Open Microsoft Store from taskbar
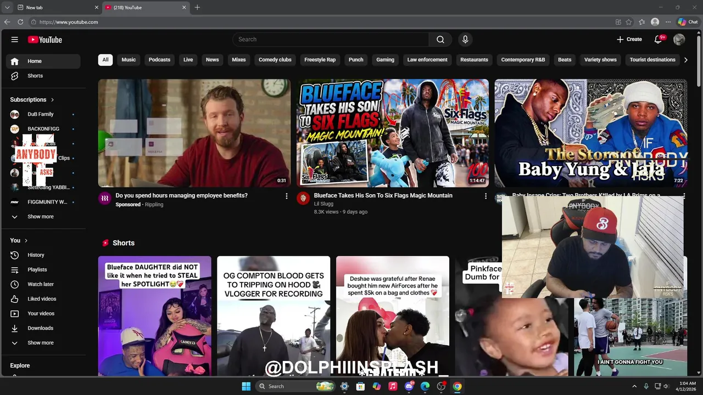Image resolution: width=703 pixels, height=395 pixels. pos(360,386)
